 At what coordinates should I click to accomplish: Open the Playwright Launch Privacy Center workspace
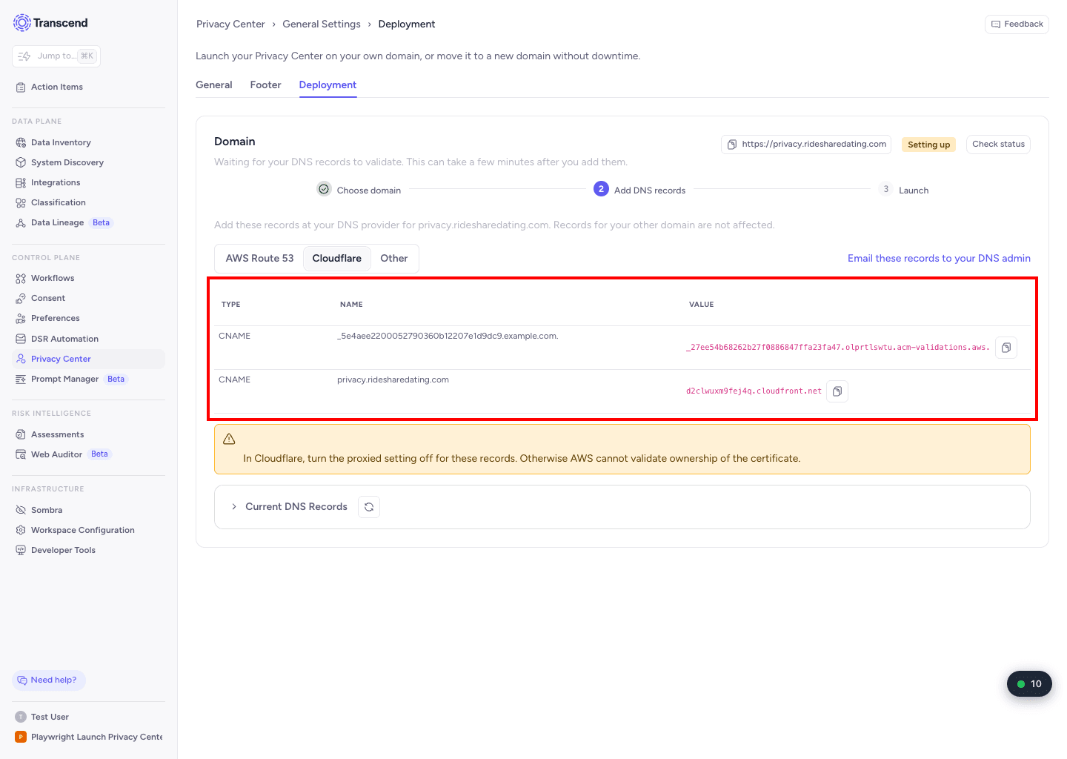(89, 737)
